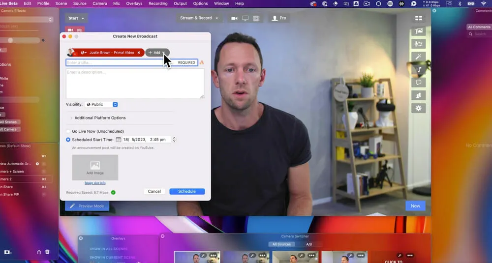
Task: Open the Stream & Record dropdown
Action: point(199,18)
